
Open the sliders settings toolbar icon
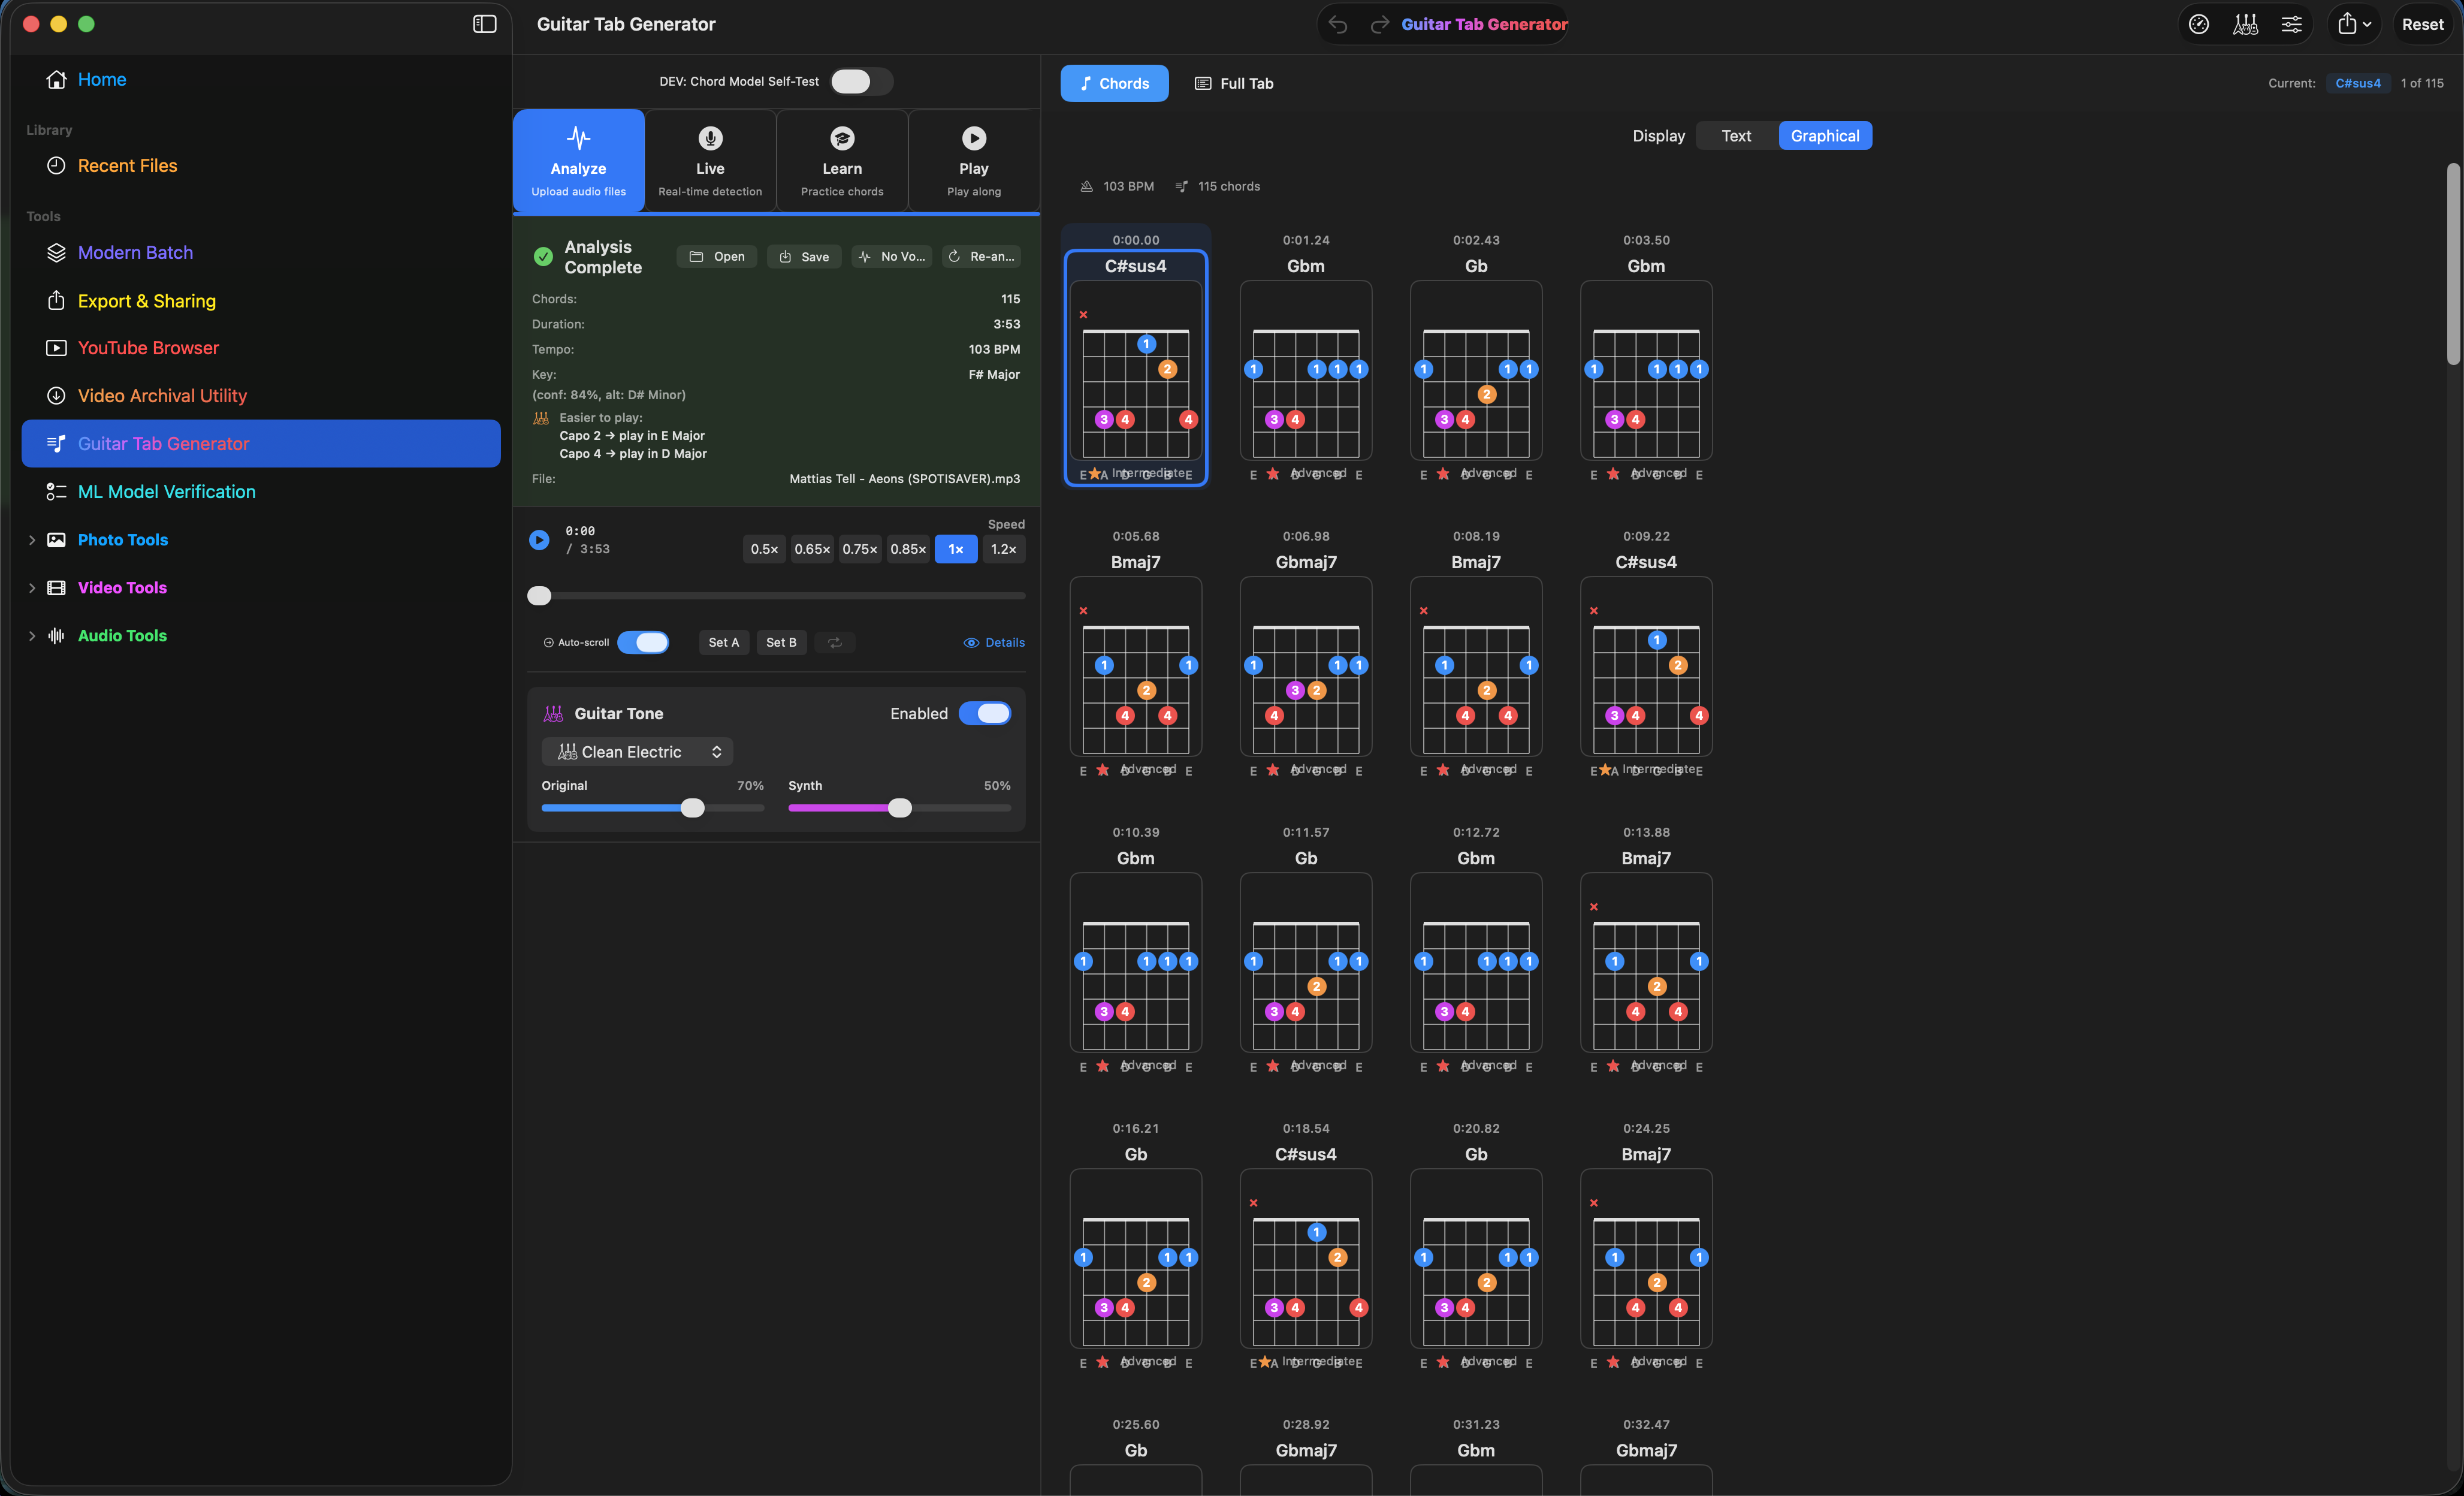(x=2291, y=24)
